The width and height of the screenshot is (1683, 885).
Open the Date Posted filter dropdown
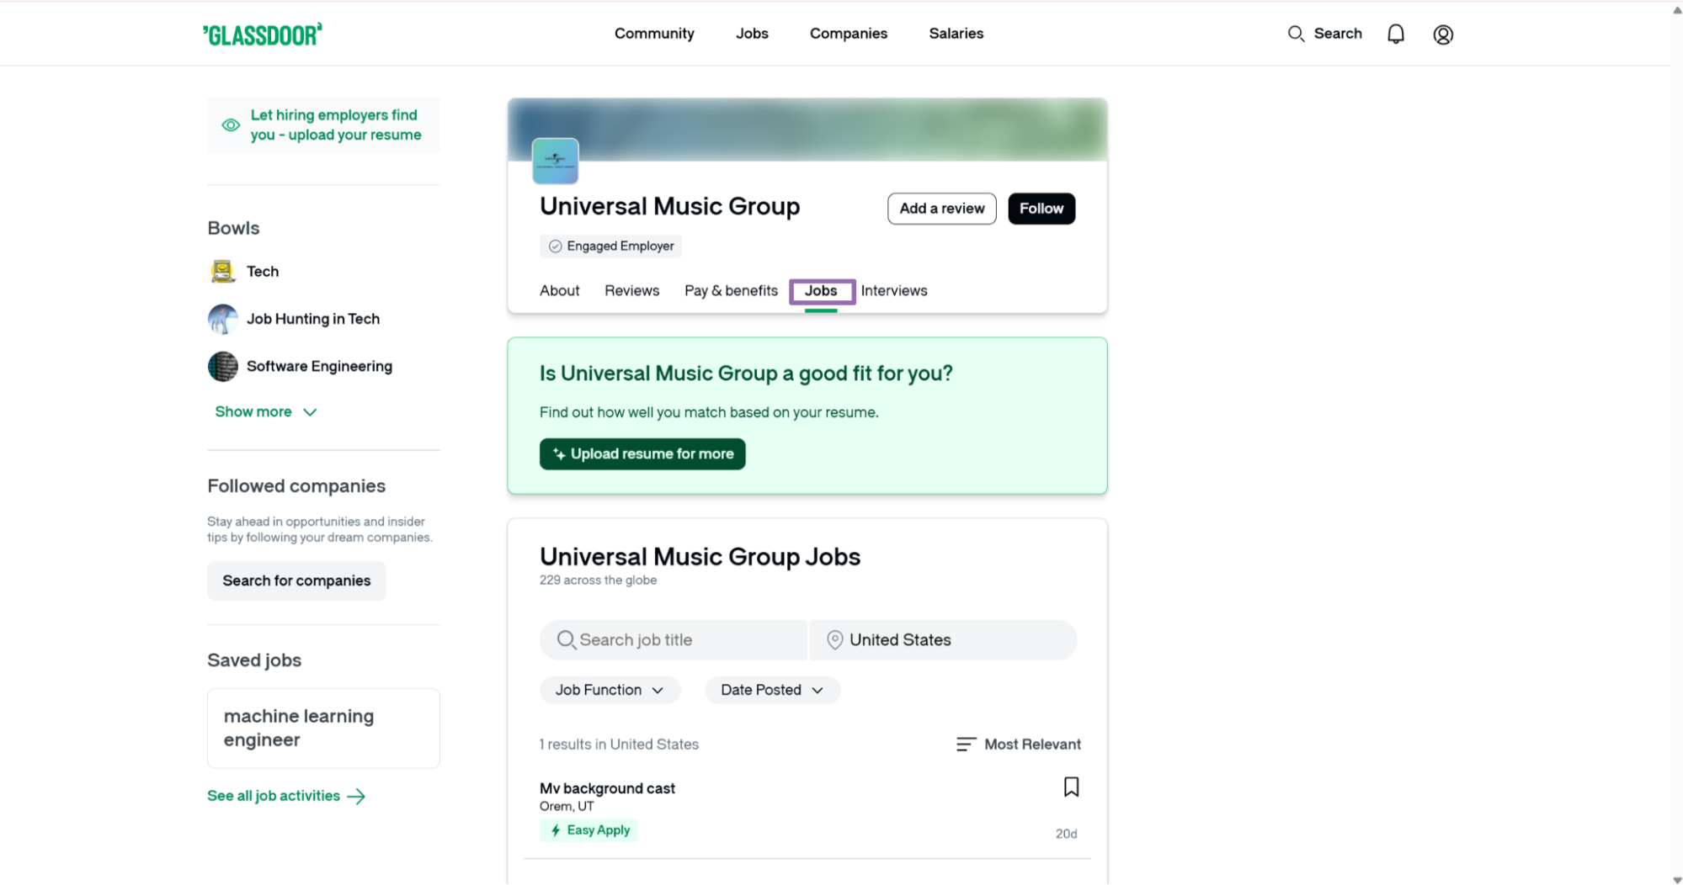(x=772, y=690)
